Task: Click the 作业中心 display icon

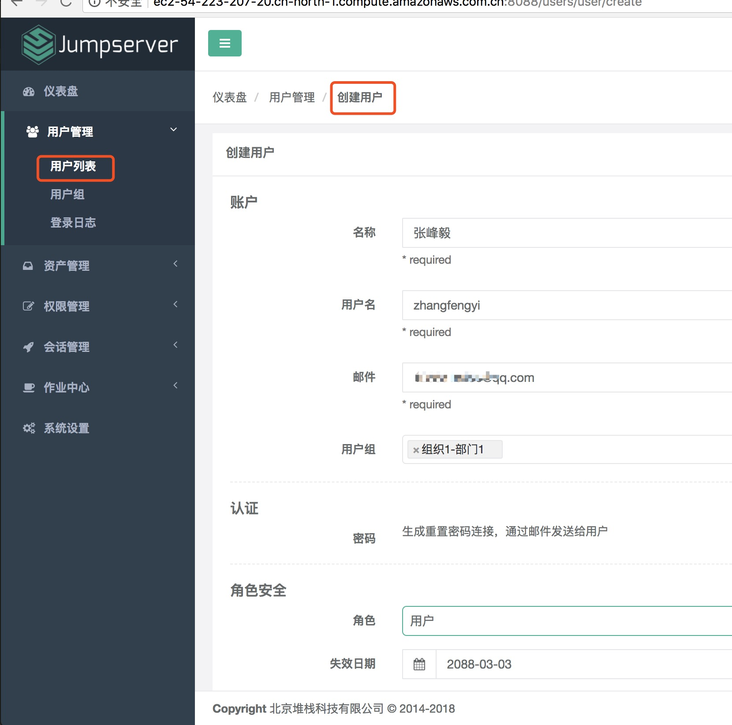Action: coord(28,387)
